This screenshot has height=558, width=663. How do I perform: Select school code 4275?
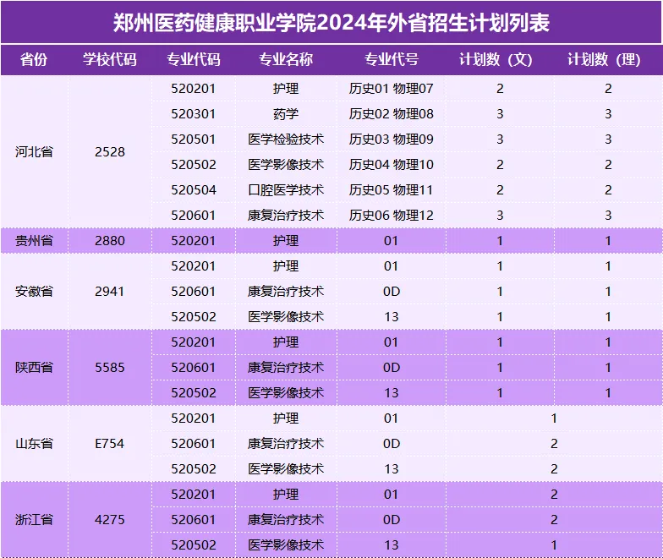click(110, 519)
